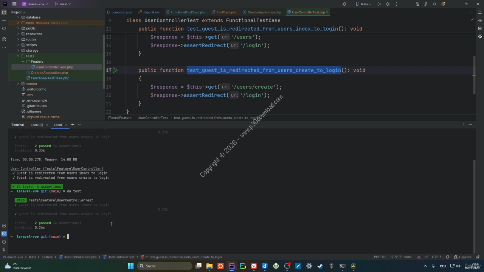
Task: Open IDE settings gear icon
Action: pyautogui.click(x=443, y=4)
